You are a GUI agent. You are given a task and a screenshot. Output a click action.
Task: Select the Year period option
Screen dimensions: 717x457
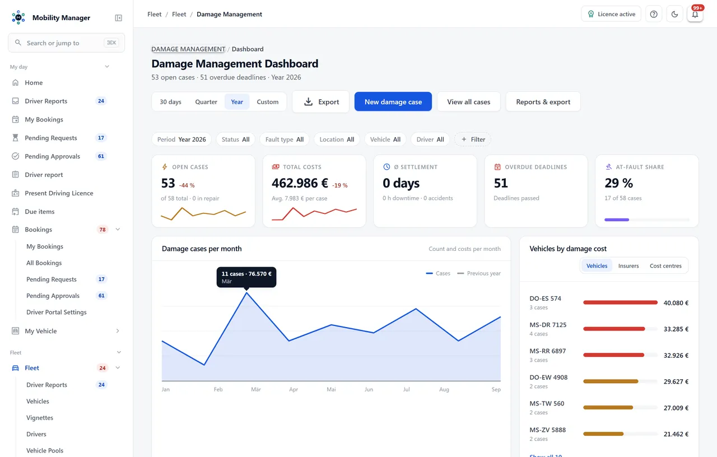click(x=237, y=102)
